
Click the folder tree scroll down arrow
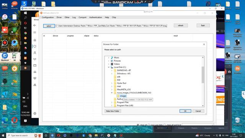coord(203,106)
